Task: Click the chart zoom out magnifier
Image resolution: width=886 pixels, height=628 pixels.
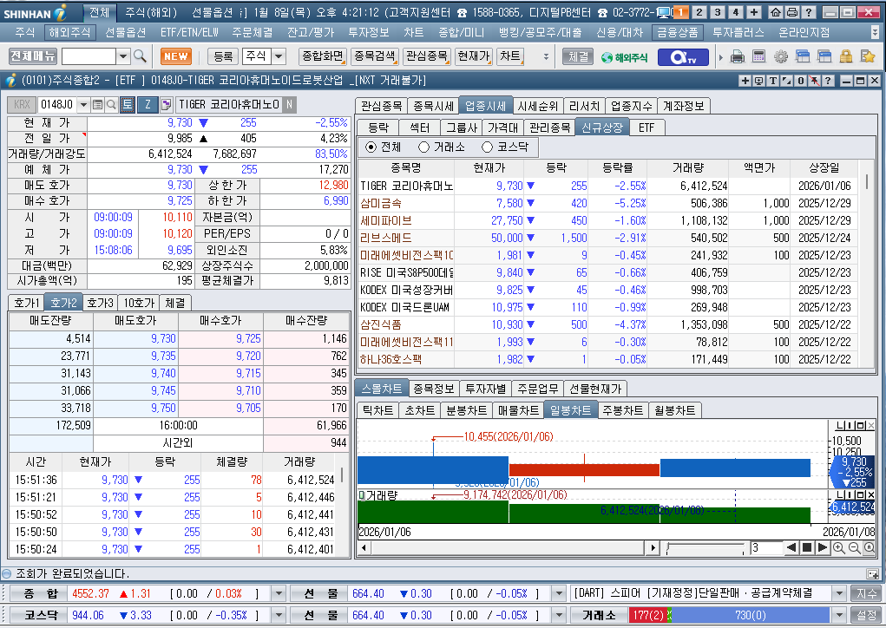Action: (854, 547)
